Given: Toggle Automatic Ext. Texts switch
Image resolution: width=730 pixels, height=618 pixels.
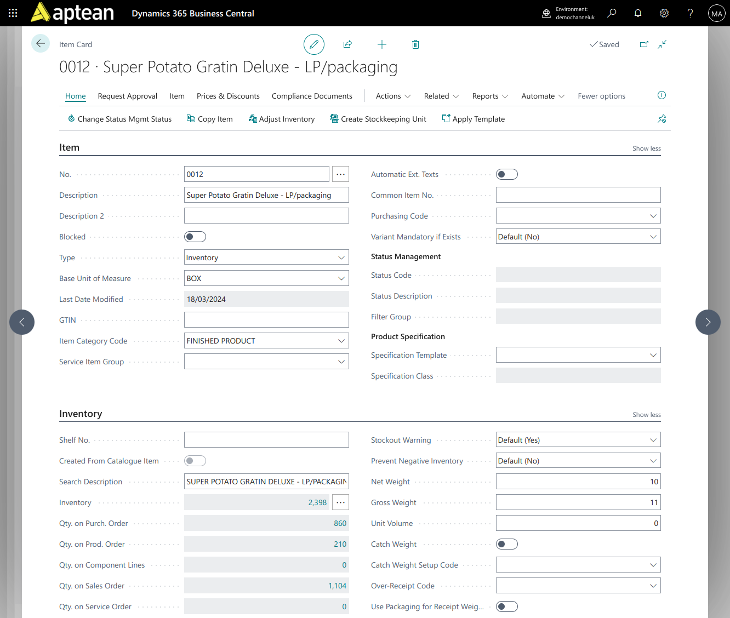Looking at the screenshot, I should point(507,174).
